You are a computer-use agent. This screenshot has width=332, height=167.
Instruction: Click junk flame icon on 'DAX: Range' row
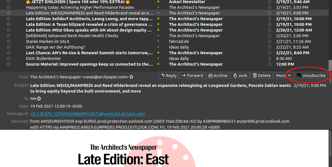point(270,47)
